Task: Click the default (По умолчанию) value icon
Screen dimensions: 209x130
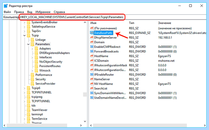Action: tap(92, 28)
